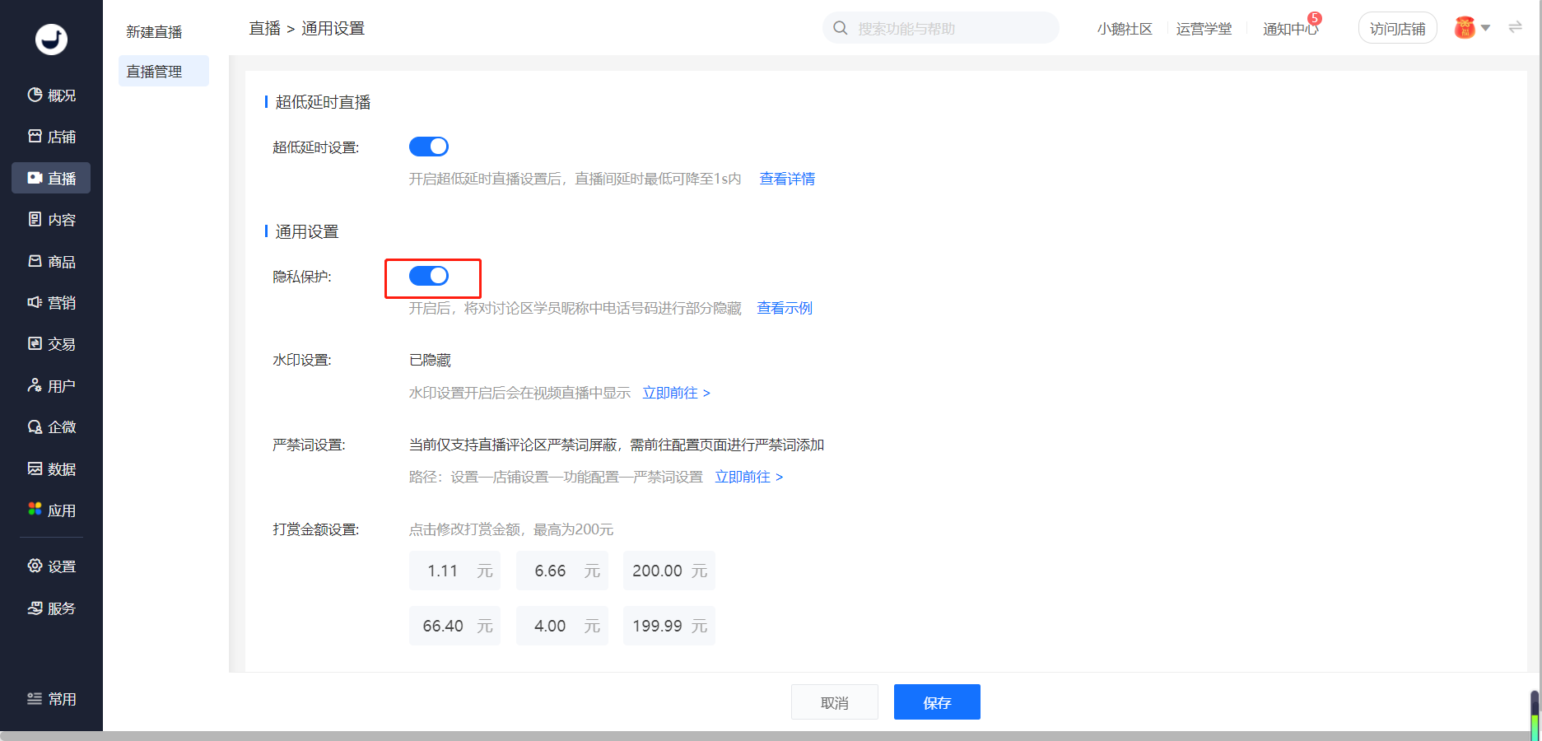Click 查看详情 link for ultra-low latency
1542x741 pixels.
click(x=787, y=179)
